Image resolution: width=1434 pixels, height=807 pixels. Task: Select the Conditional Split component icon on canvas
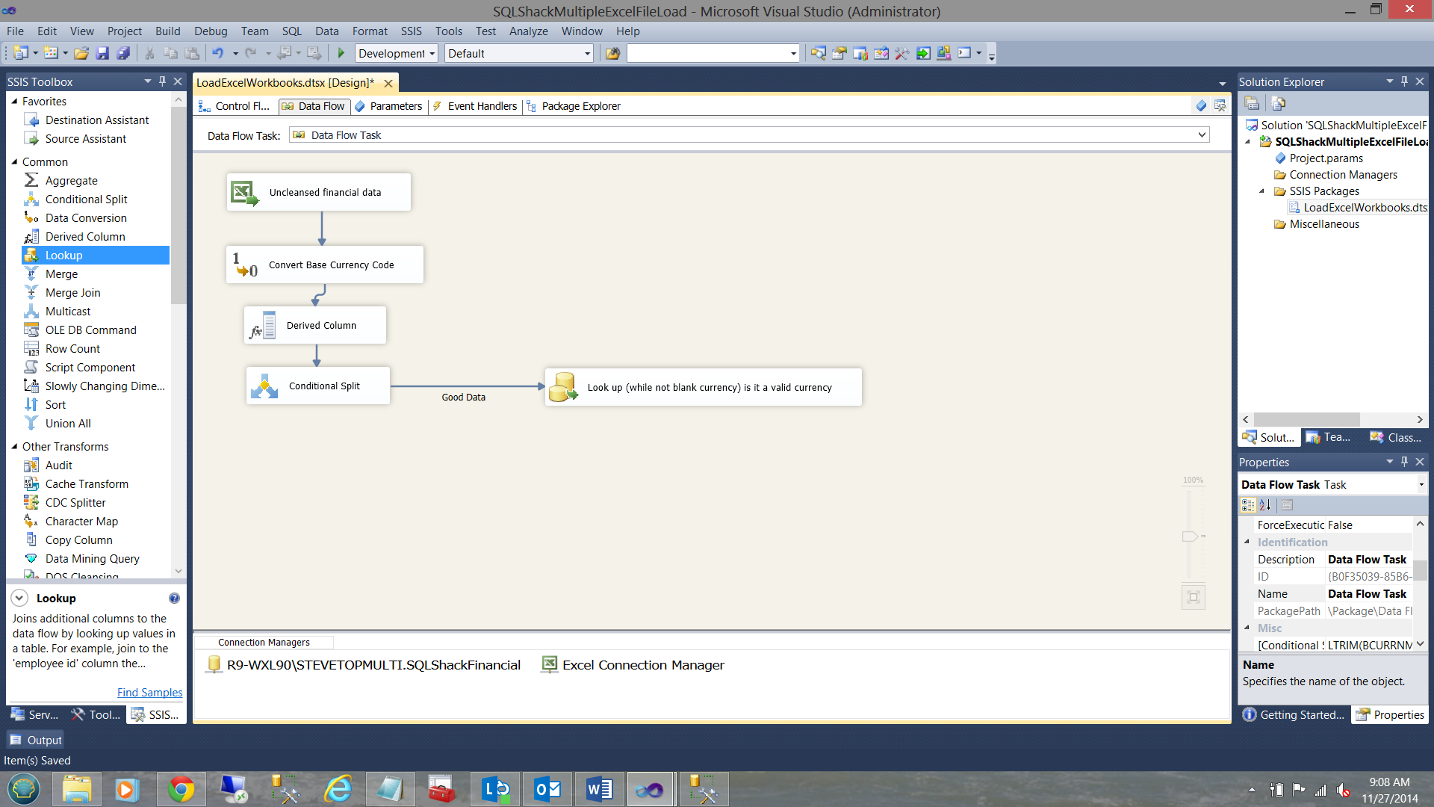pos(264,386)
